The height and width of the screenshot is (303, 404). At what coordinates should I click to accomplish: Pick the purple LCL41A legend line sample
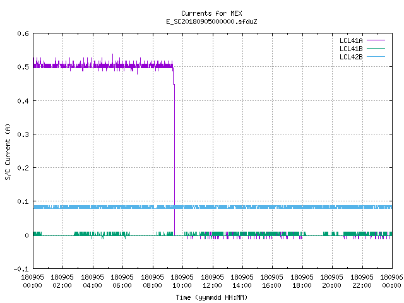click(x=376, y=40)
